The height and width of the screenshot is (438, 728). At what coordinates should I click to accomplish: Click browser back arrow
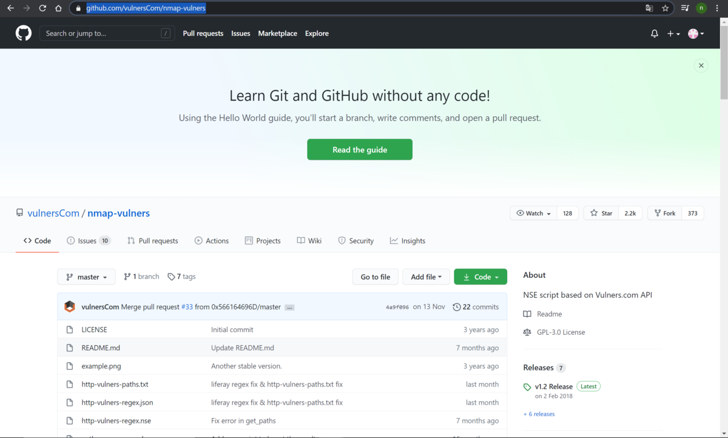pos(10,8)
